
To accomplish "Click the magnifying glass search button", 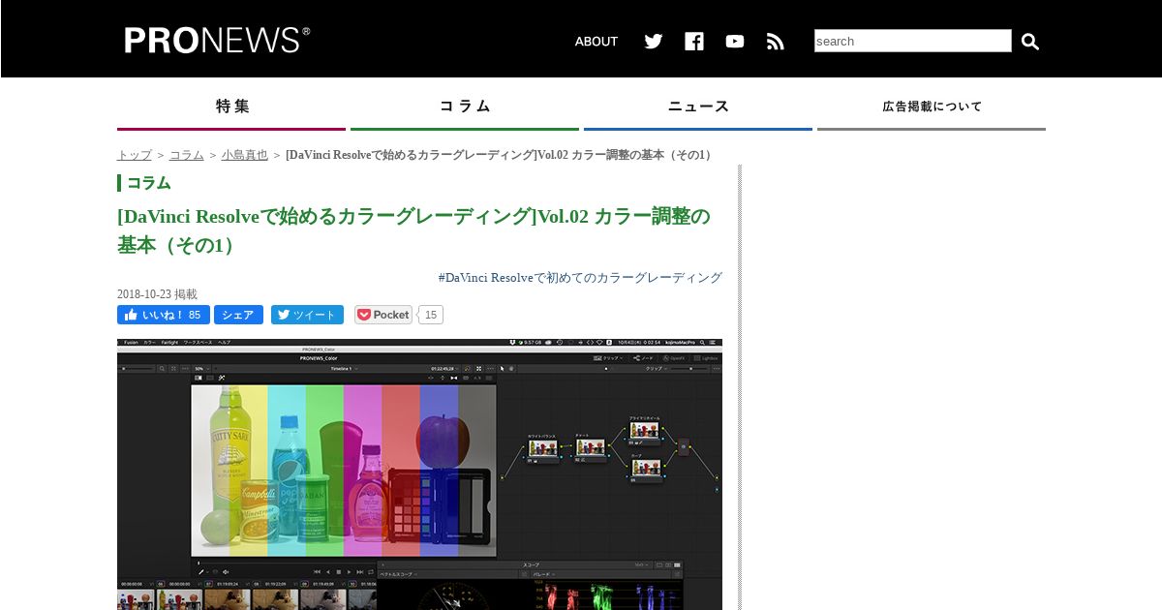I will click(1030, 42).
